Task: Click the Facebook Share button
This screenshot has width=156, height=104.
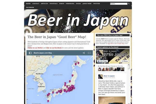Action: (125, 61)
